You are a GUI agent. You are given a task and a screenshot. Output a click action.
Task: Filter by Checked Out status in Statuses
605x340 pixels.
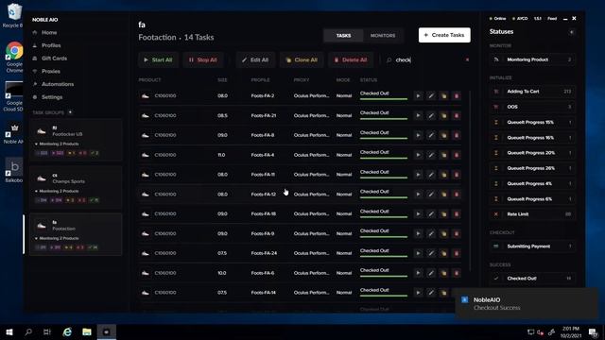[x=533, y=279]
